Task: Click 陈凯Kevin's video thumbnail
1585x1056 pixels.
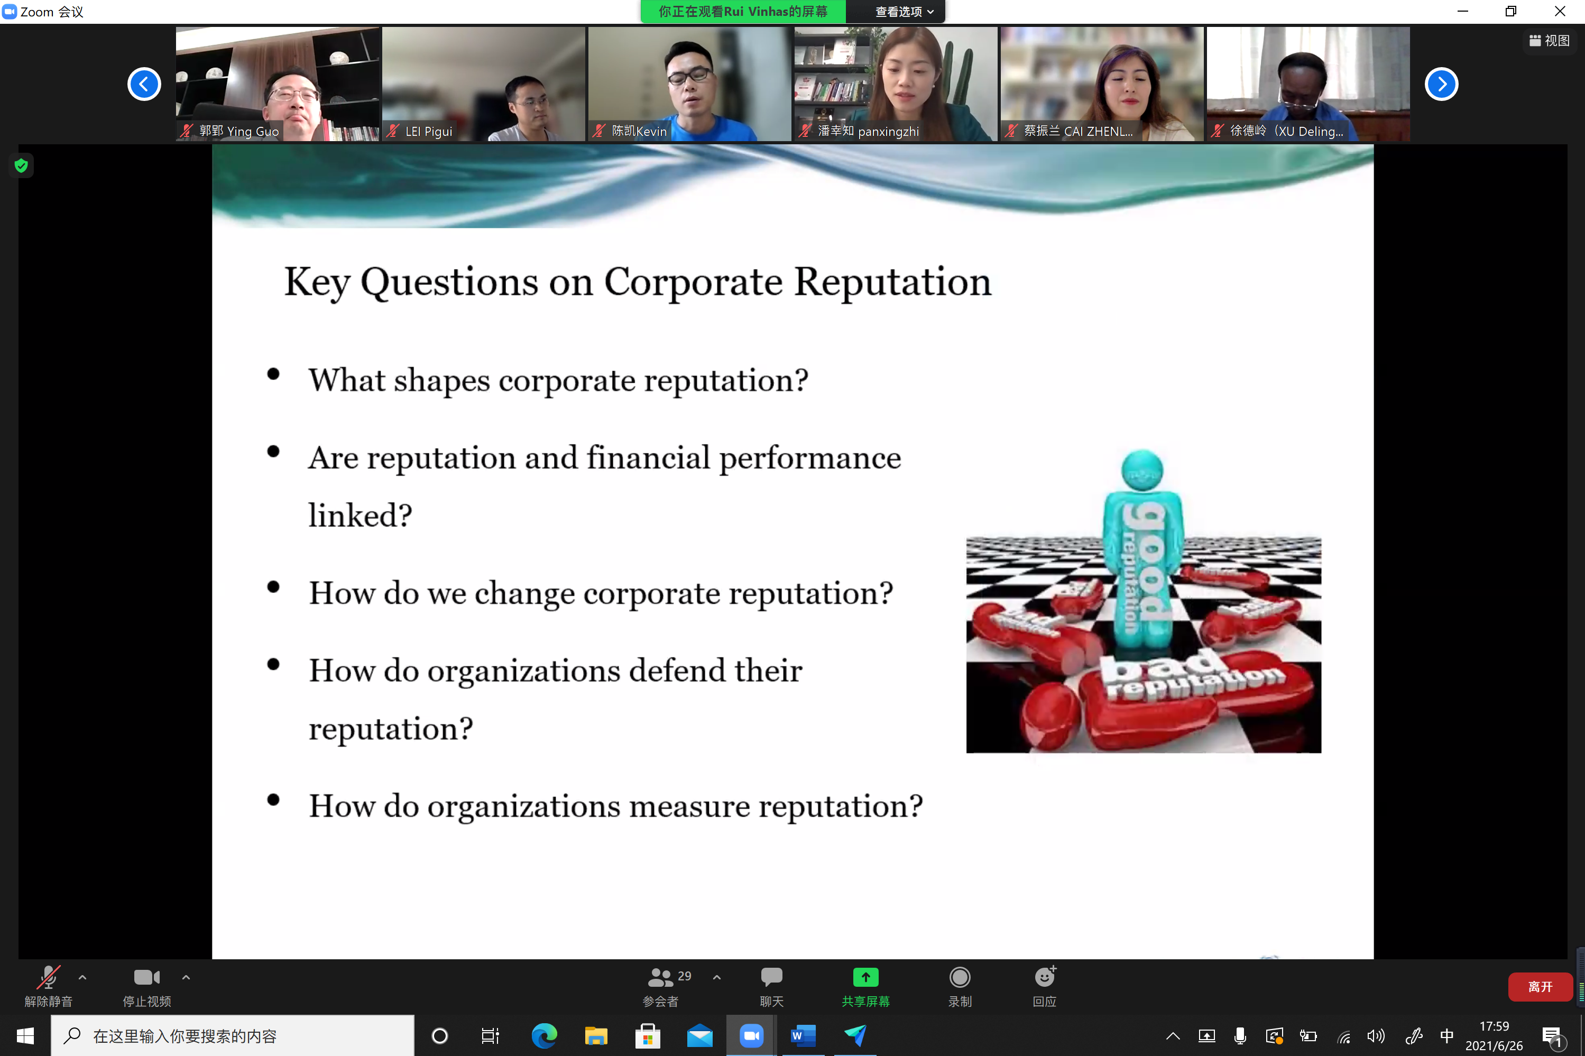Action: click(x=689, y=84)
